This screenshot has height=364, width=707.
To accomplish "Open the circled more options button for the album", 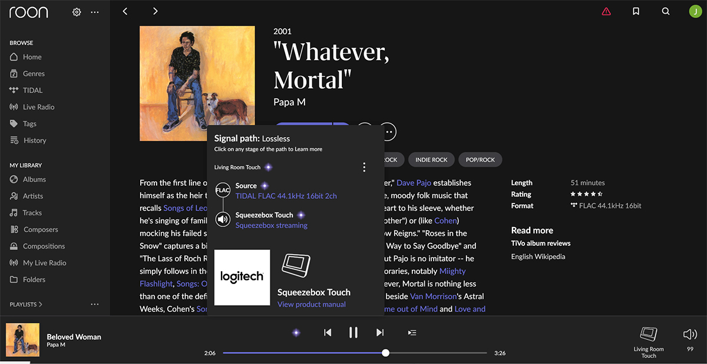I will 388,132.
